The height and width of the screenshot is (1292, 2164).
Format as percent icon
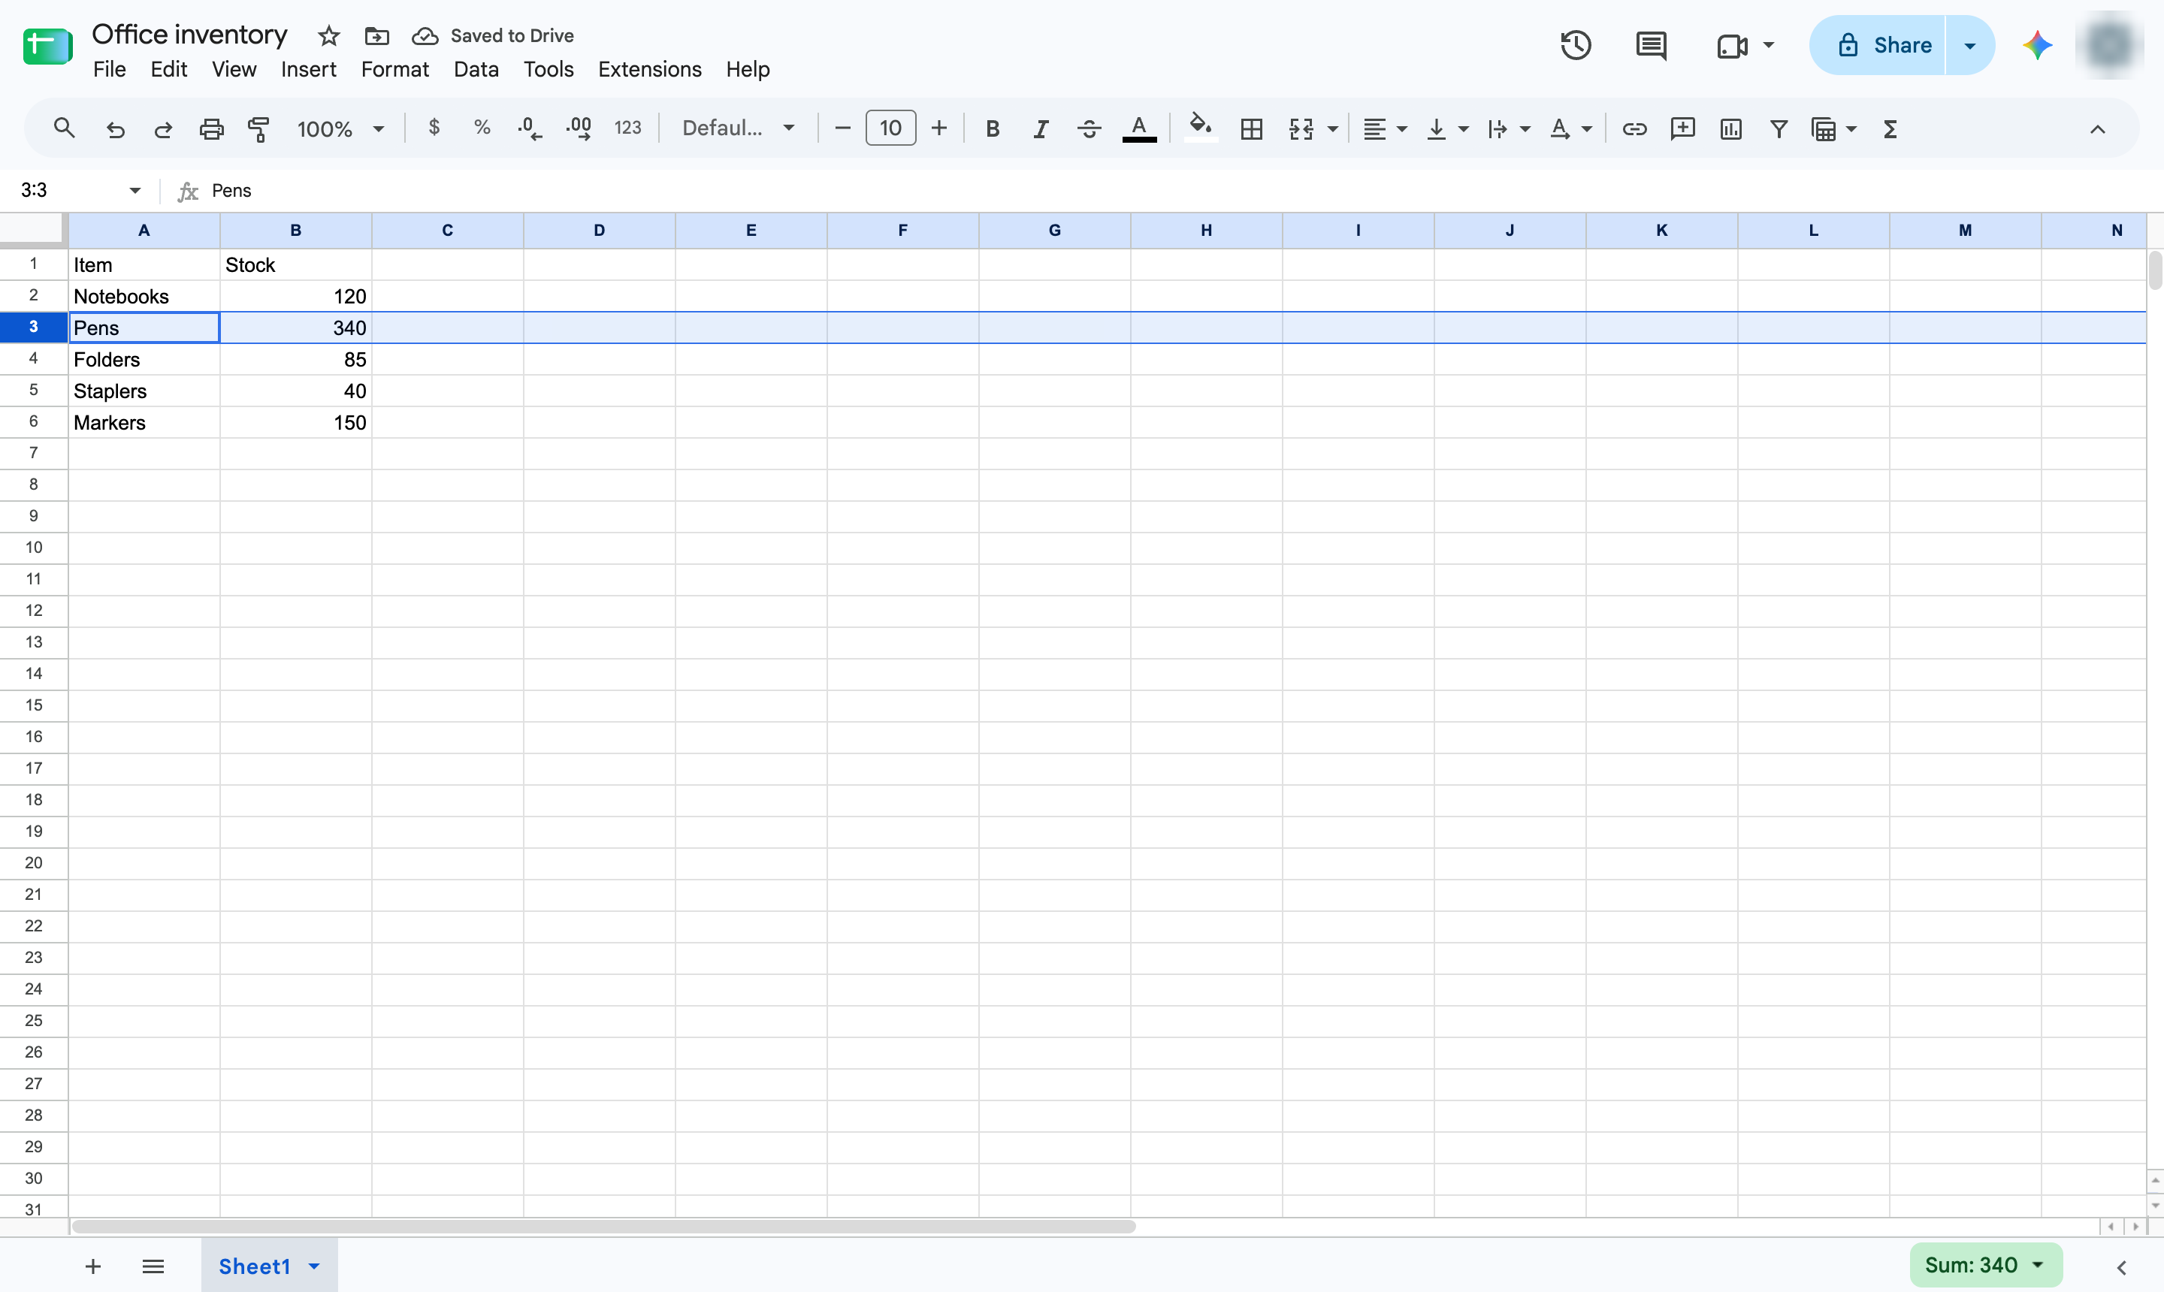pos(482,128)
